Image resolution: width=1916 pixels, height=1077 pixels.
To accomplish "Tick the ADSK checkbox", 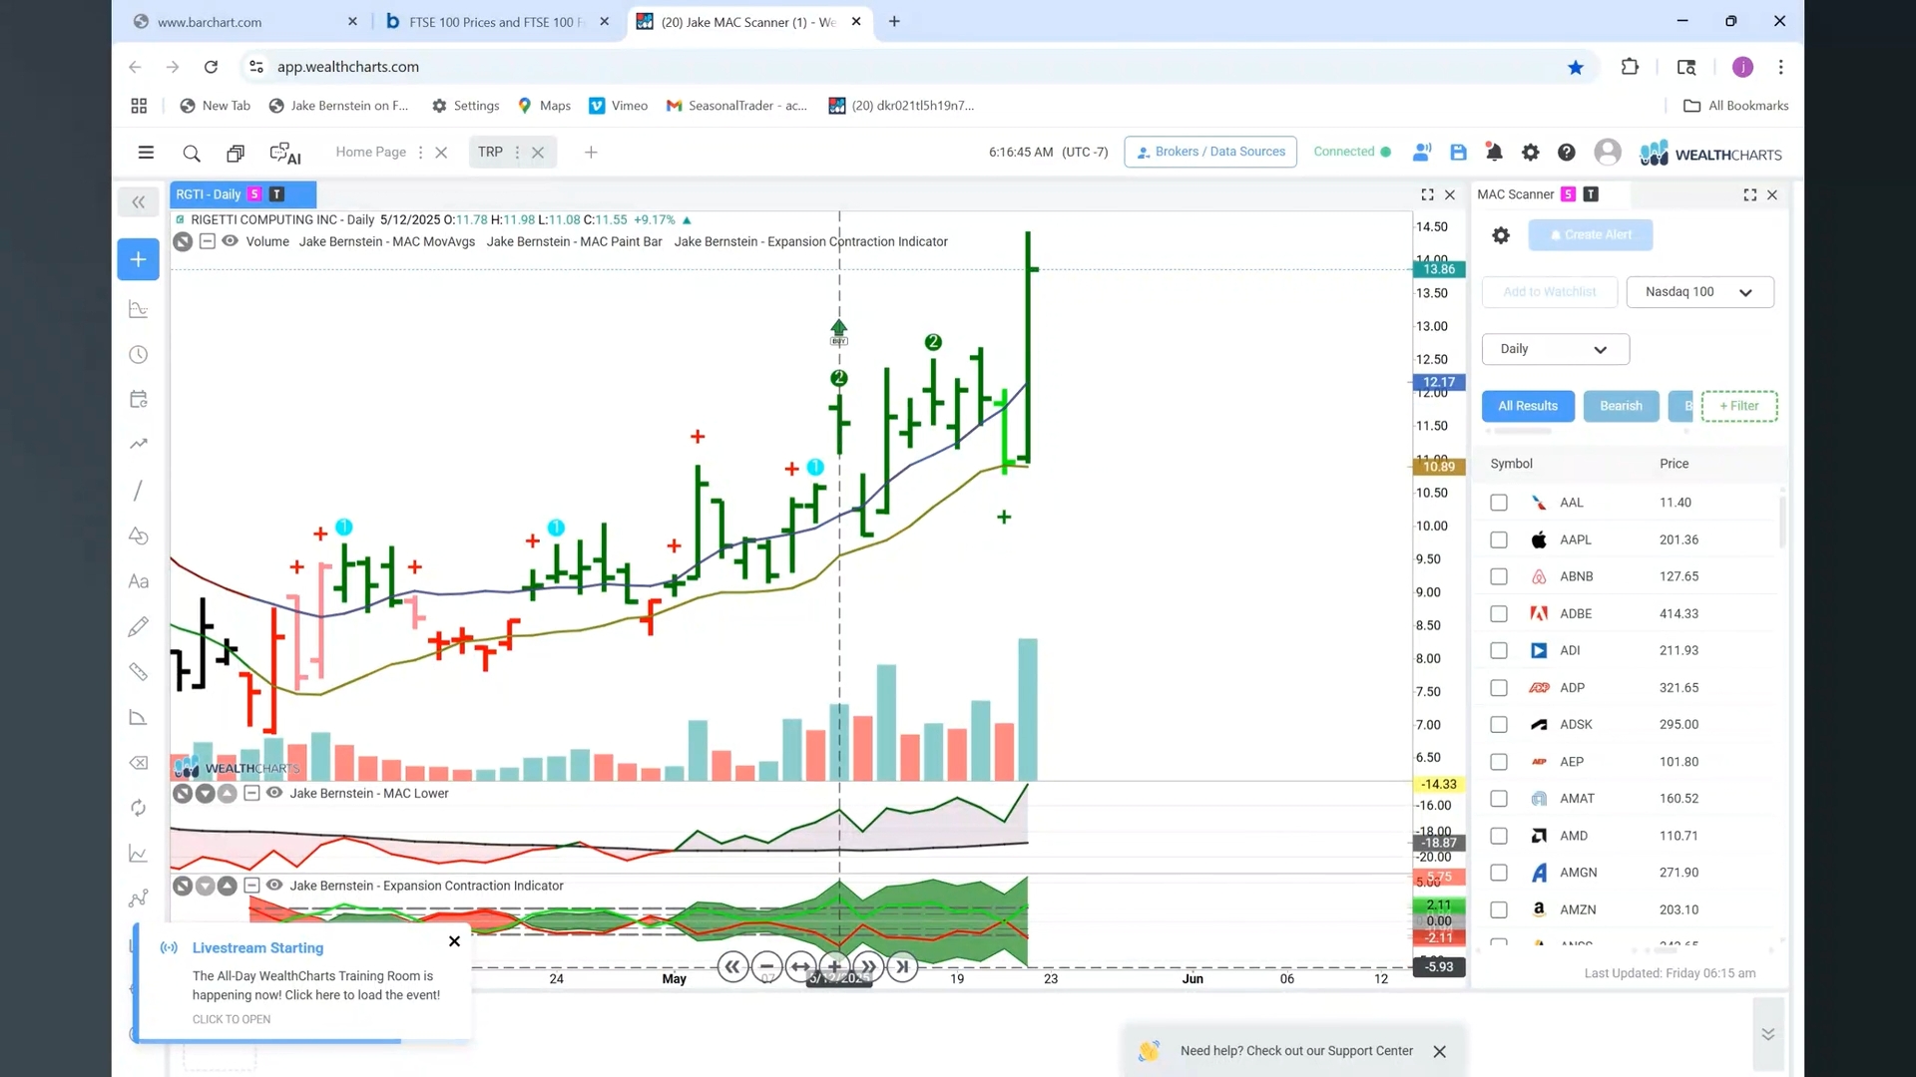I will point(1499,725).
